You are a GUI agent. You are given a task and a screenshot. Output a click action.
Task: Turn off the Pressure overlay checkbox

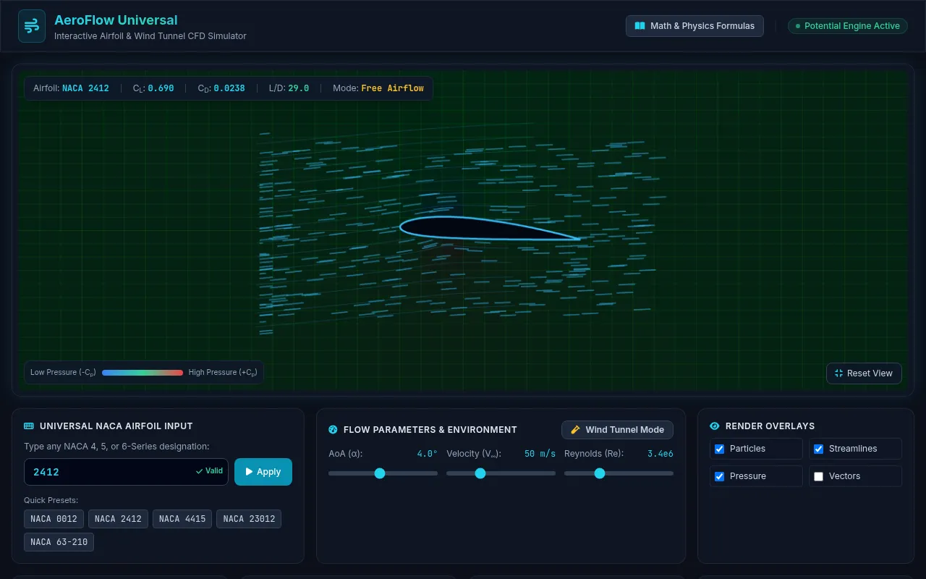point(720,476)
